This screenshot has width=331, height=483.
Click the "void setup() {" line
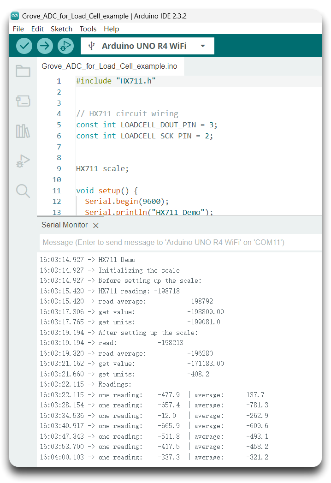click(x=107, y=191)
